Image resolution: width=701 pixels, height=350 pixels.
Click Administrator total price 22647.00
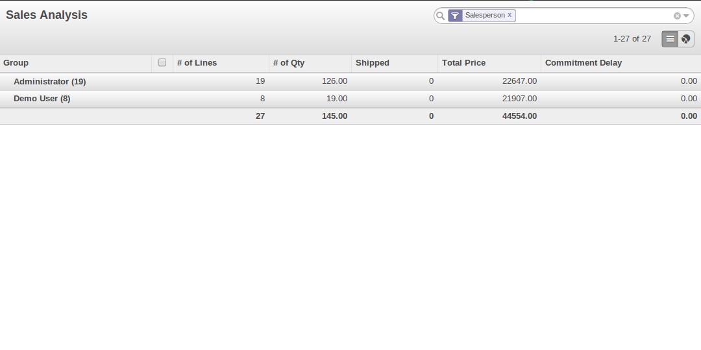519,82
